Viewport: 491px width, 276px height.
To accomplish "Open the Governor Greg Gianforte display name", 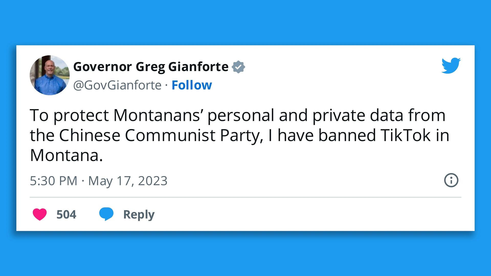I will 151,67.
